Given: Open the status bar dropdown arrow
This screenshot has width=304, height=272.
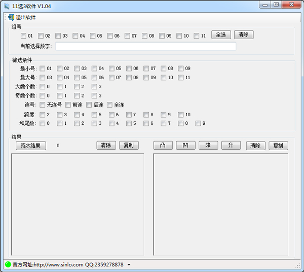Looking at the screenshot, I should click(129, 265).
